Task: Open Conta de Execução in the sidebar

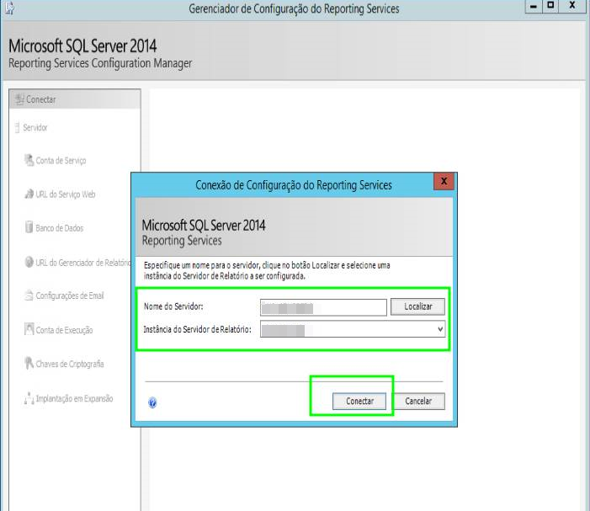Action: 64,330
